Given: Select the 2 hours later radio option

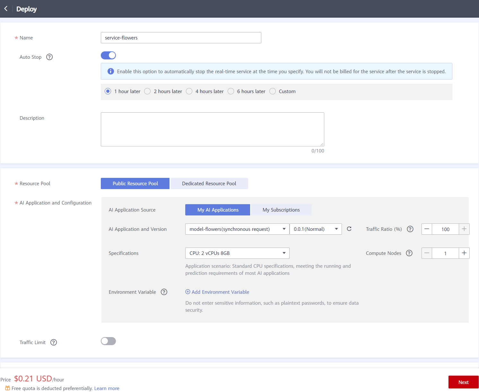Looking at the screenshot, I should click(147, 91).
